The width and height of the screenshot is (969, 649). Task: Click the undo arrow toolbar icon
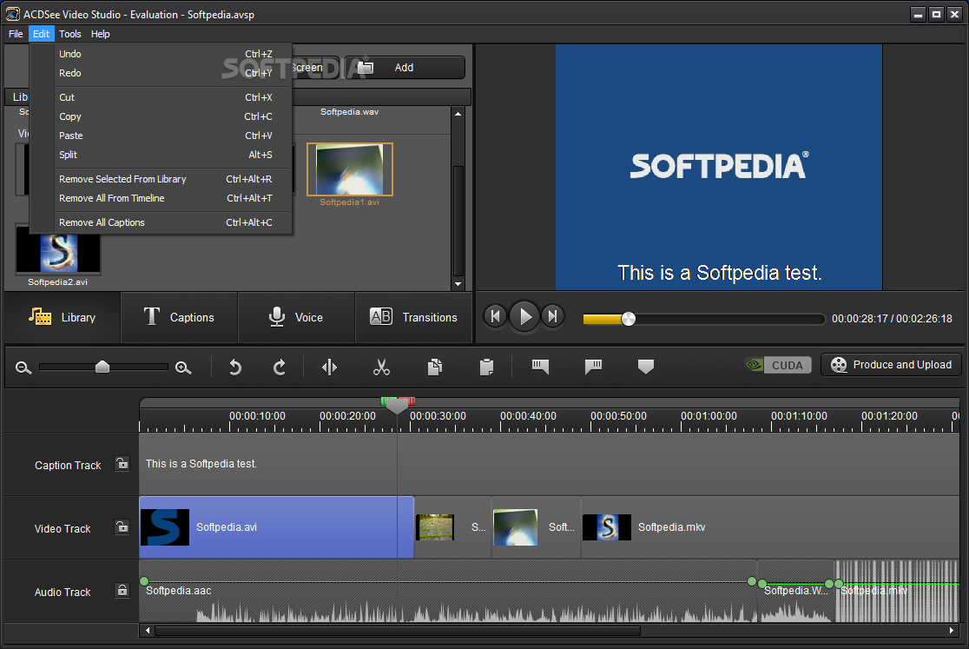(x=234, y=368)
